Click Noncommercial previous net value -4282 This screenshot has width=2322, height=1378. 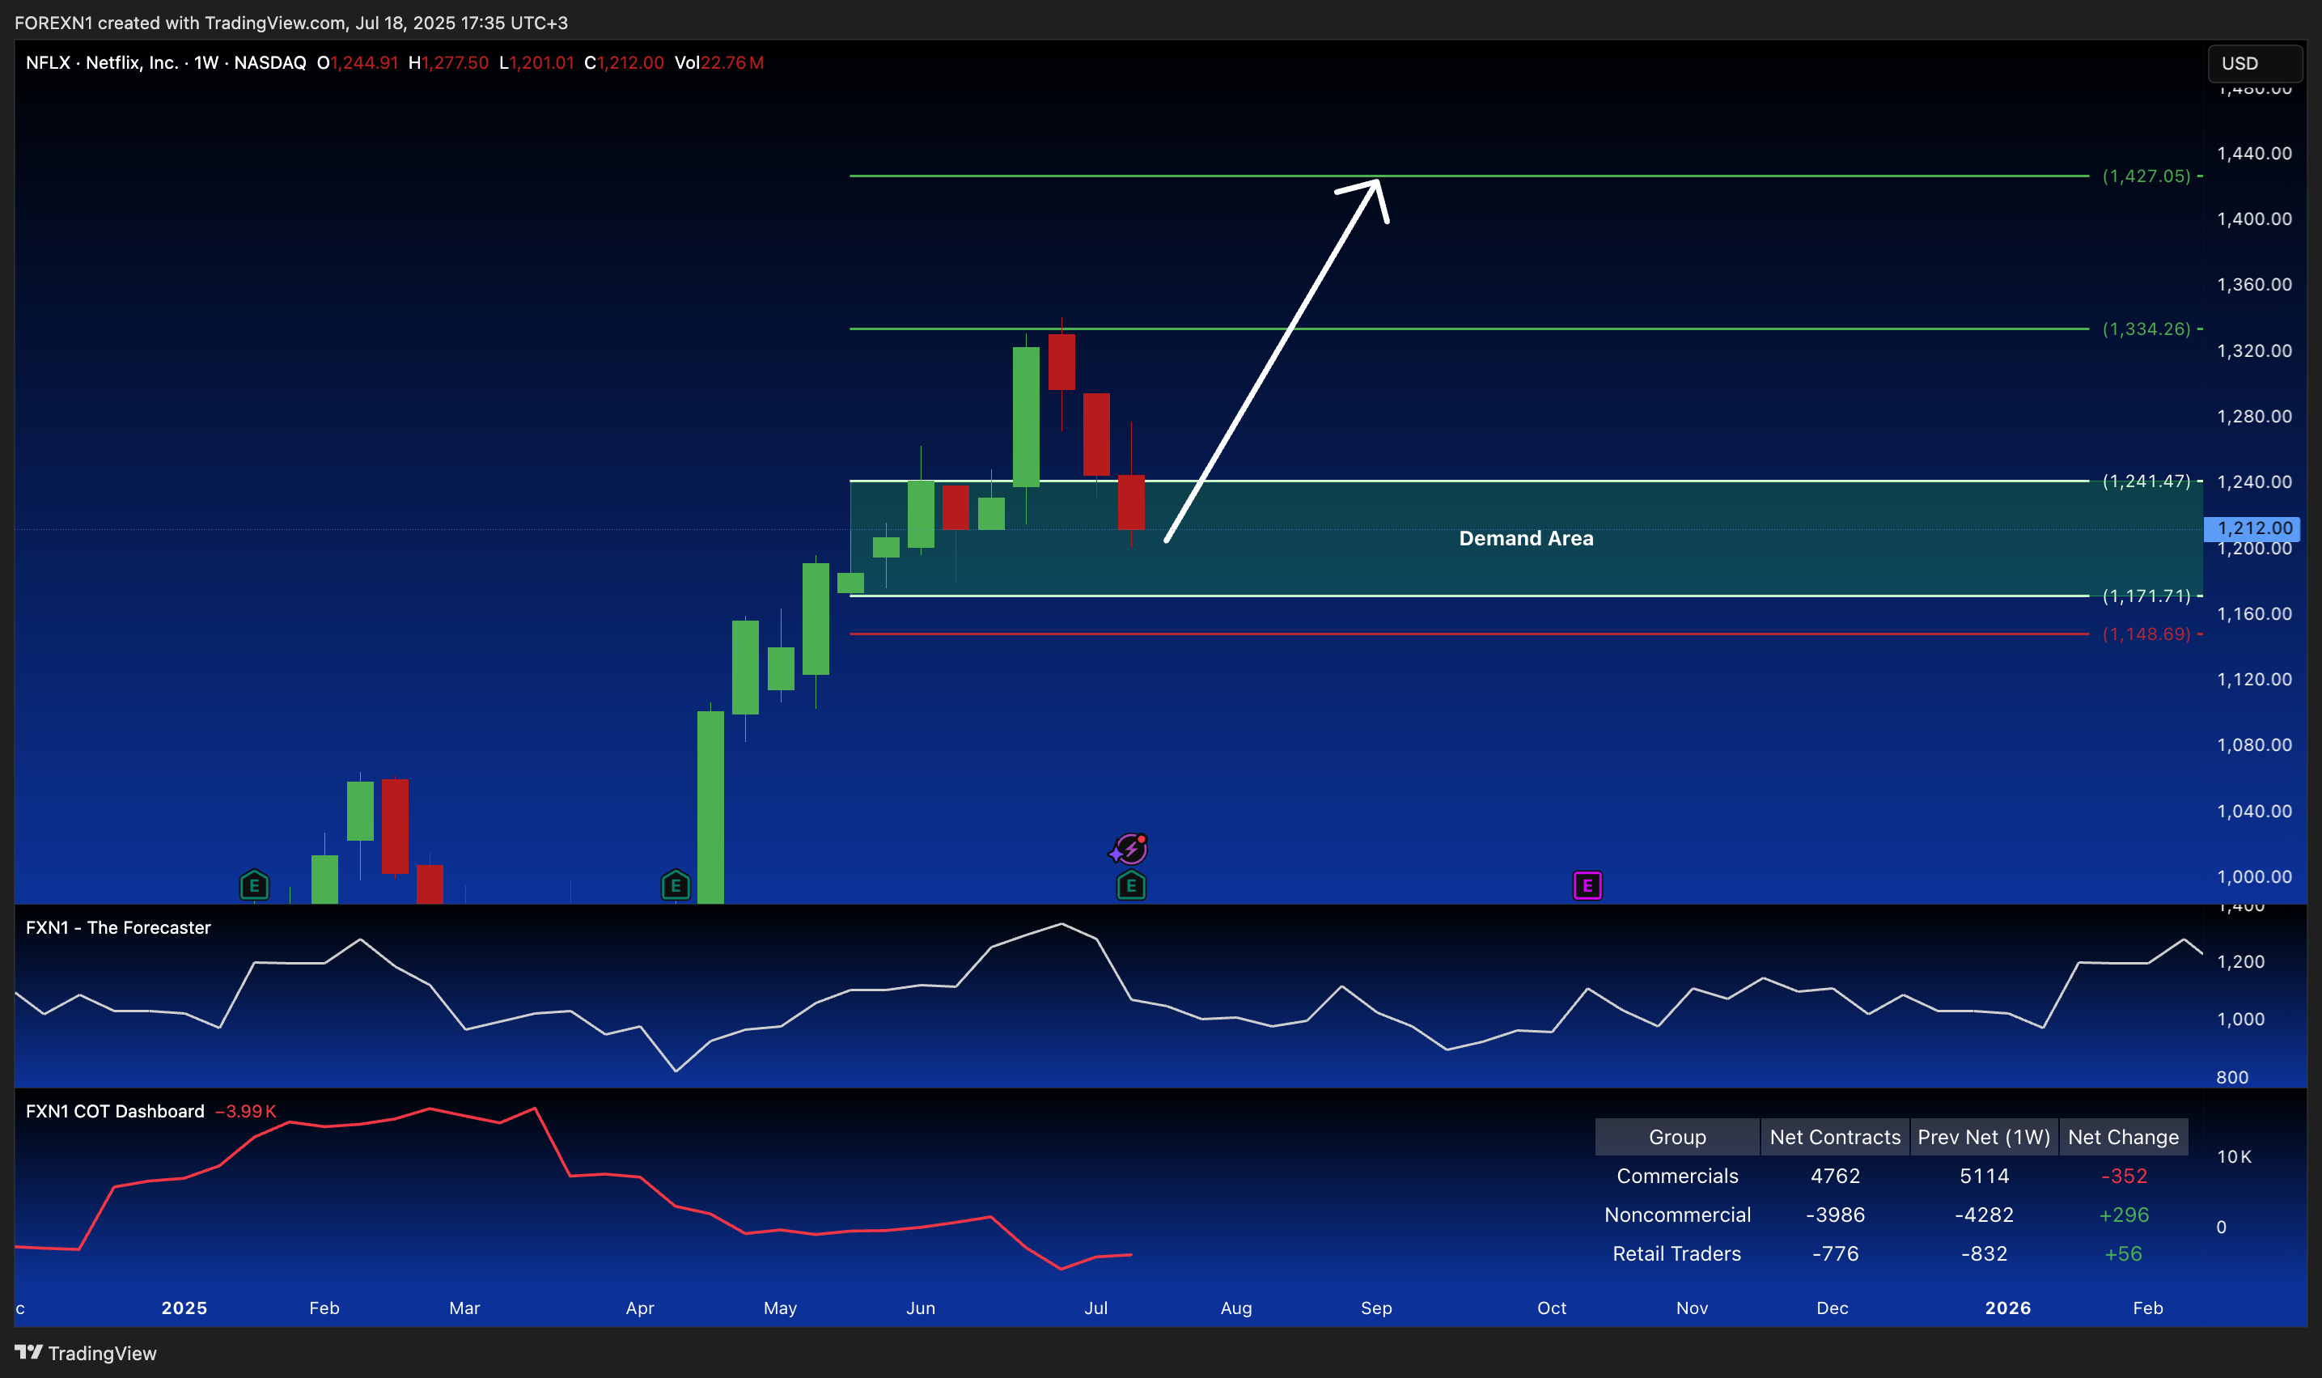1984,1215
